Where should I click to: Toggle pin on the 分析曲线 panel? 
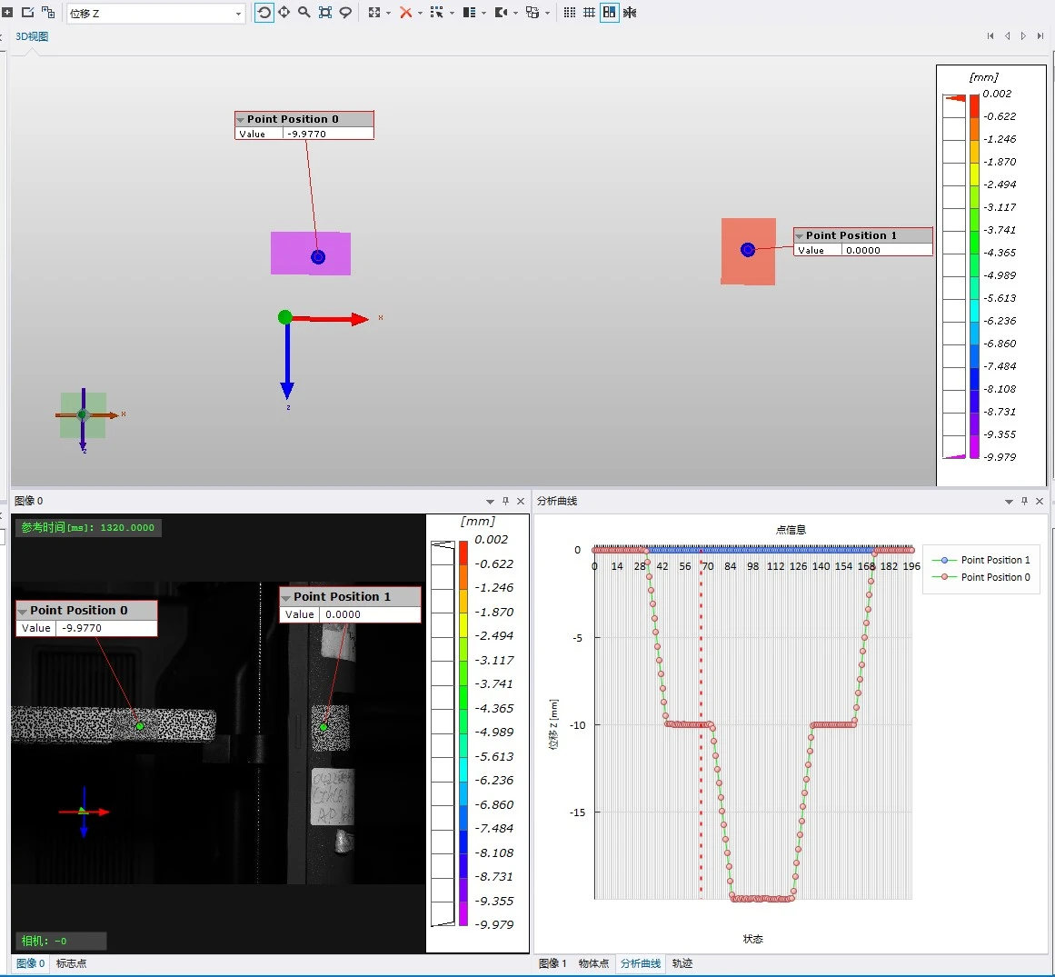[x=1024, y=502]
